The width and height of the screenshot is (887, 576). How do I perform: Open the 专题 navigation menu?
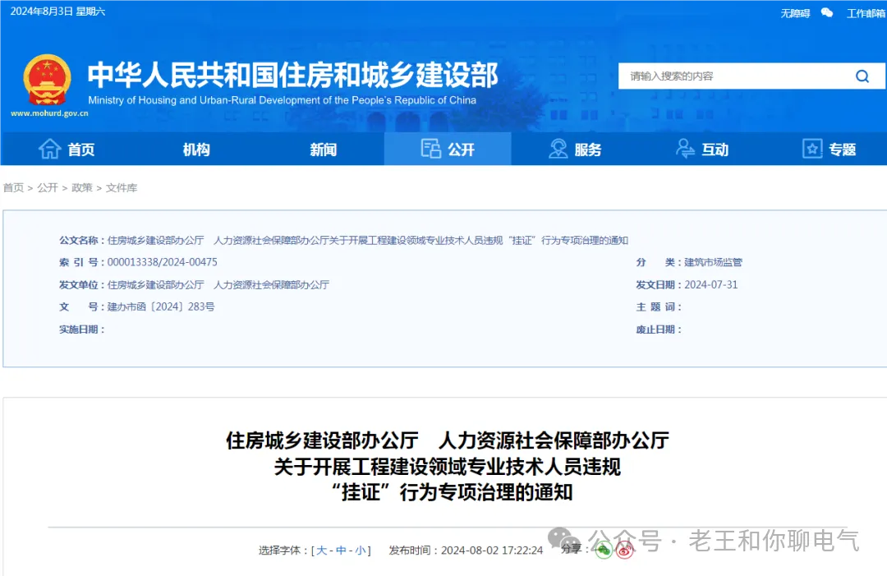point(830,150)
